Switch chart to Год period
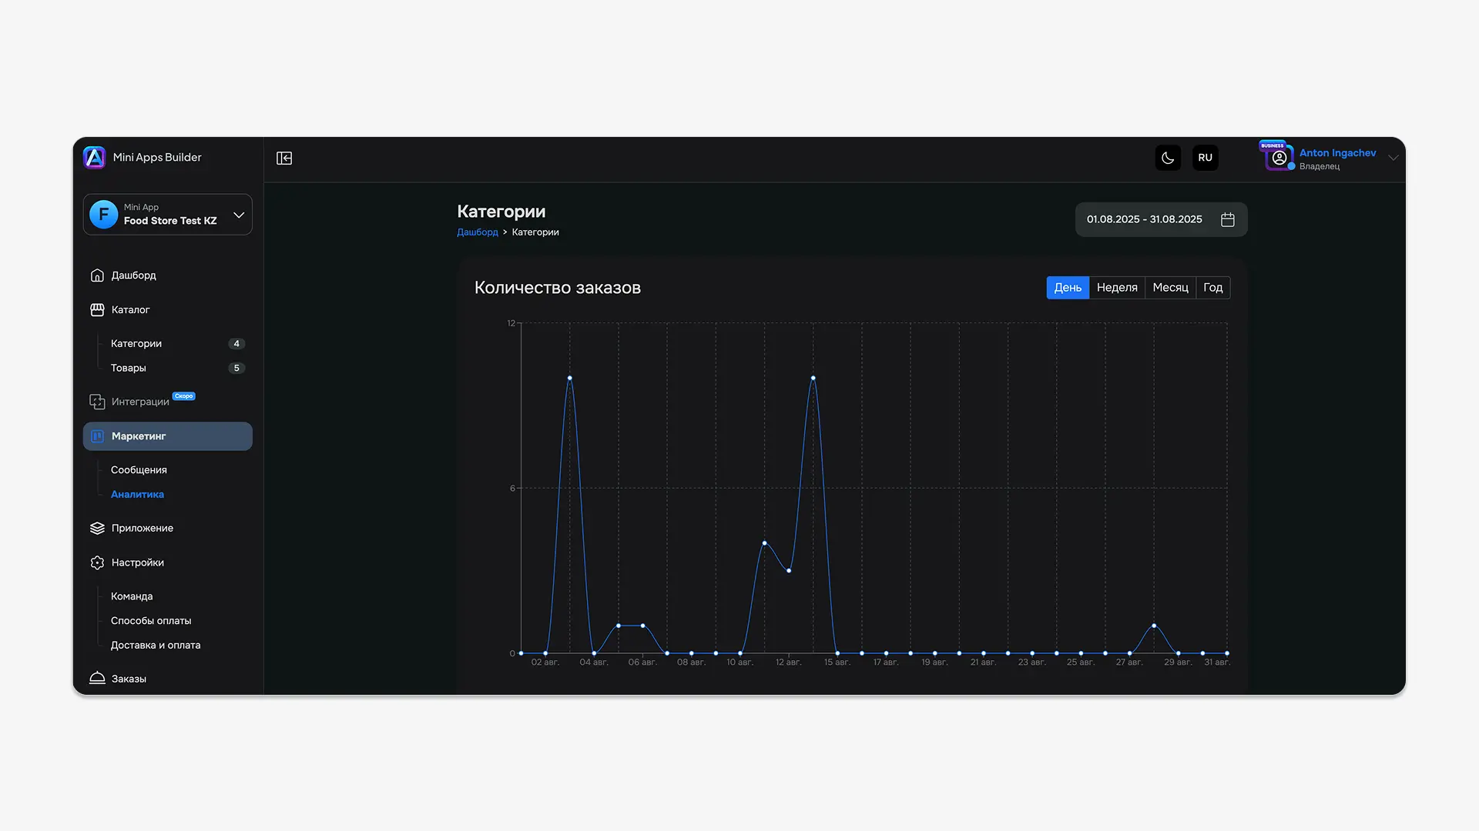This screenshot has width=1479, height=831. pyautogui.click(x=1213, y=288)
